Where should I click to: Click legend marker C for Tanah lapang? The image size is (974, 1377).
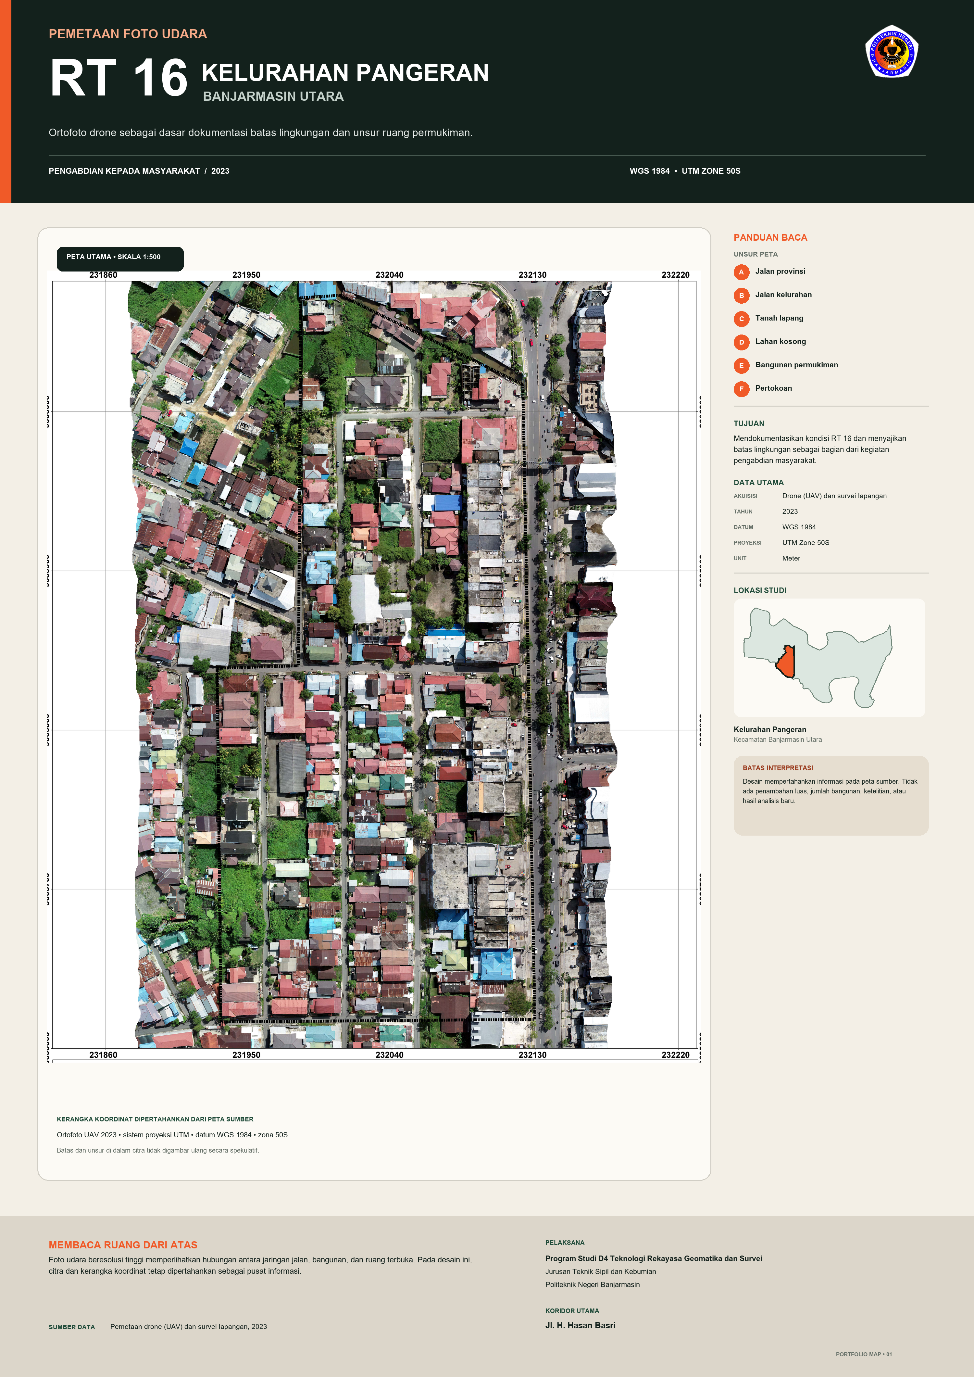(741, 319)
